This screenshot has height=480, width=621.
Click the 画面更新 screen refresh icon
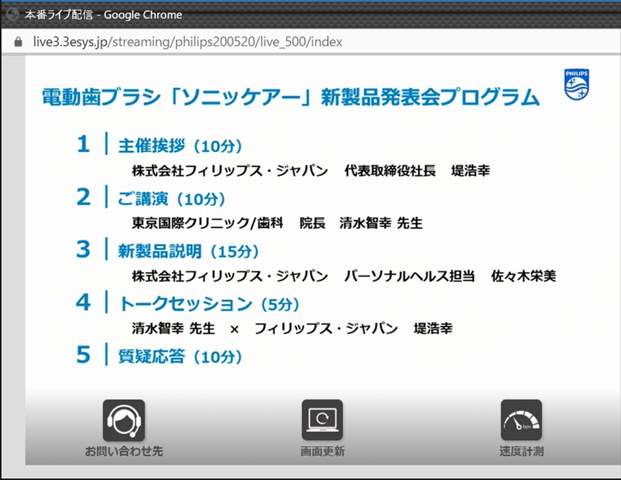(322, 420)
